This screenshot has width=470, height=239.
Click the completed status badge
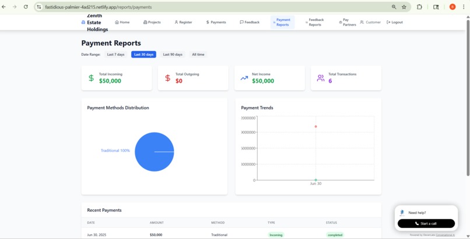pos(335,235)
